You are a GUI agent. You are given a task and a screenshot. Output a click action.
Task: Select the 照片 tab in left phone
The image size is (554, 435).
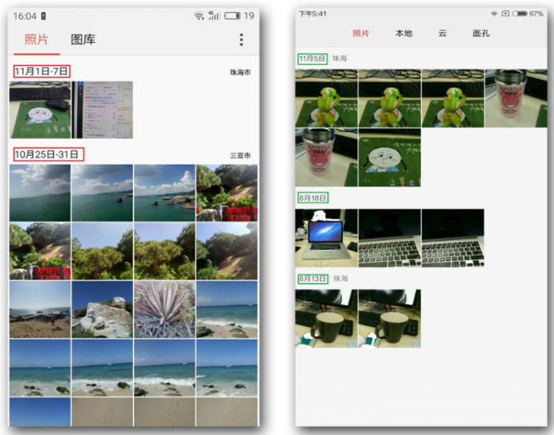pos(36,40)
